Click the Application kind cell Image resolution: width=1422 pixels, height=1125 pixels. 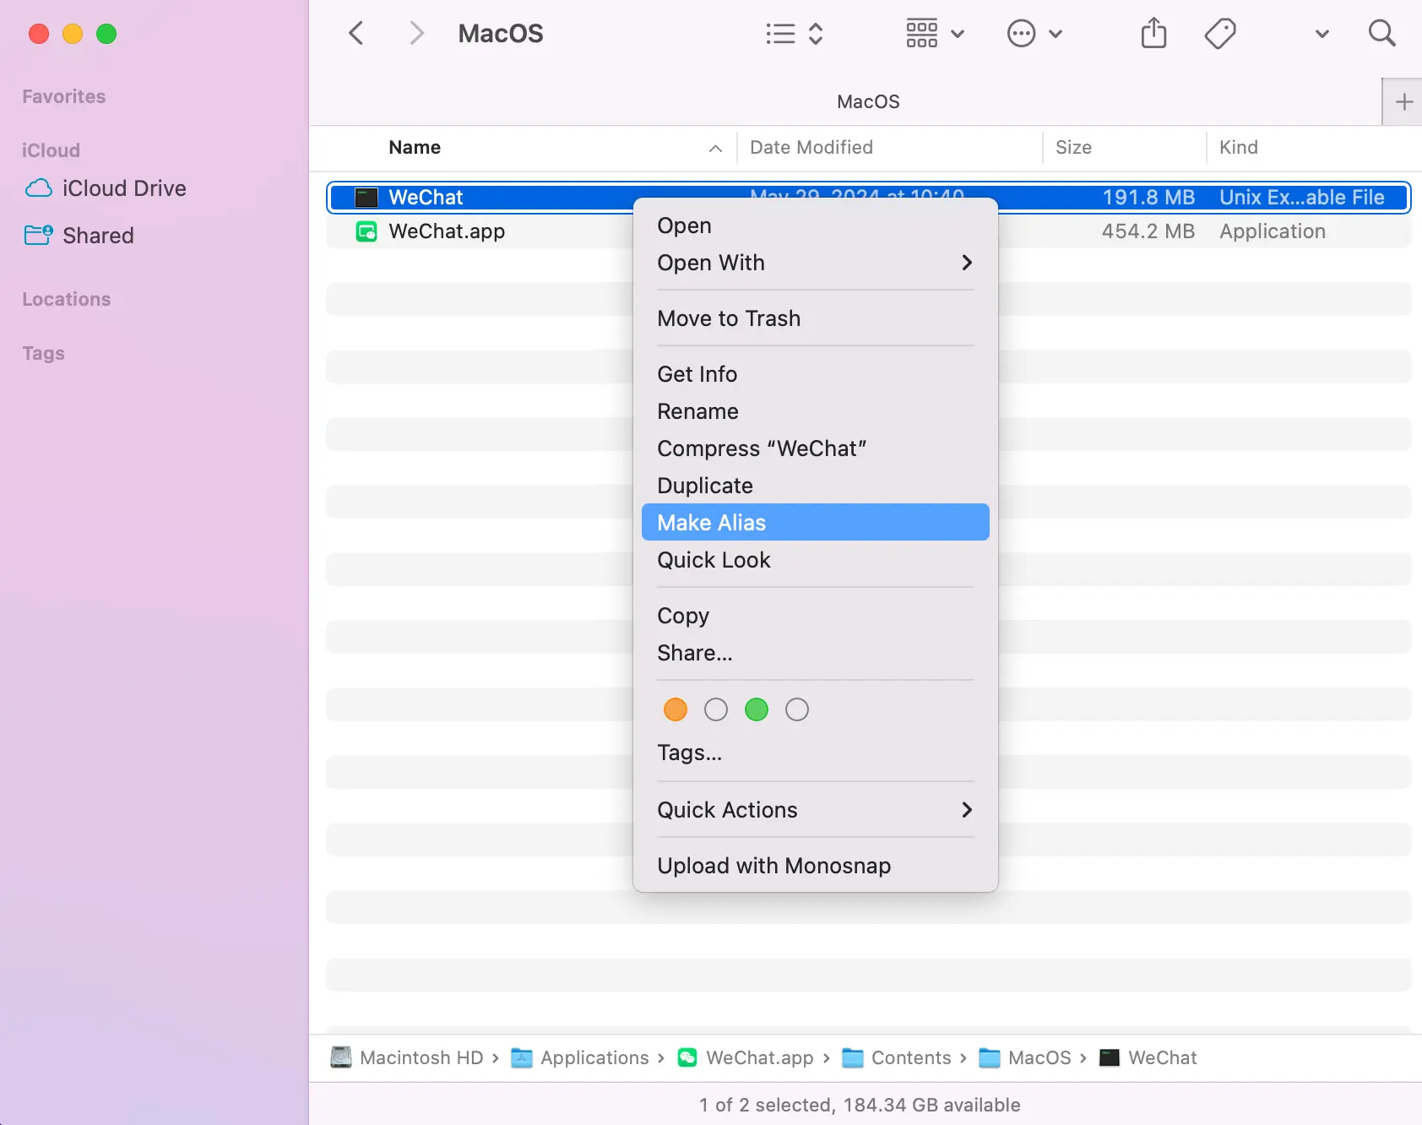point(1273,231)
